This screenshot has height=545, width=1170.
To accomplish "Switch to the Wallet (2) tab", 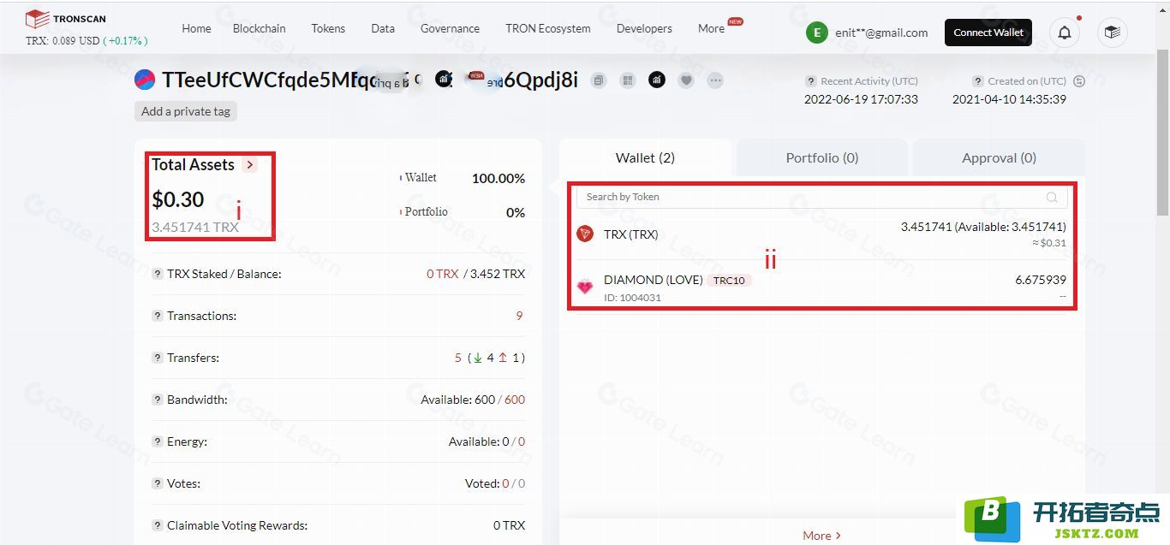I will [645, 157].
